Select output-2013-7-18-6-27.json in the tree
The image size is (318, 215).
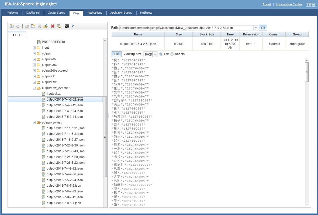coord(65,140)
